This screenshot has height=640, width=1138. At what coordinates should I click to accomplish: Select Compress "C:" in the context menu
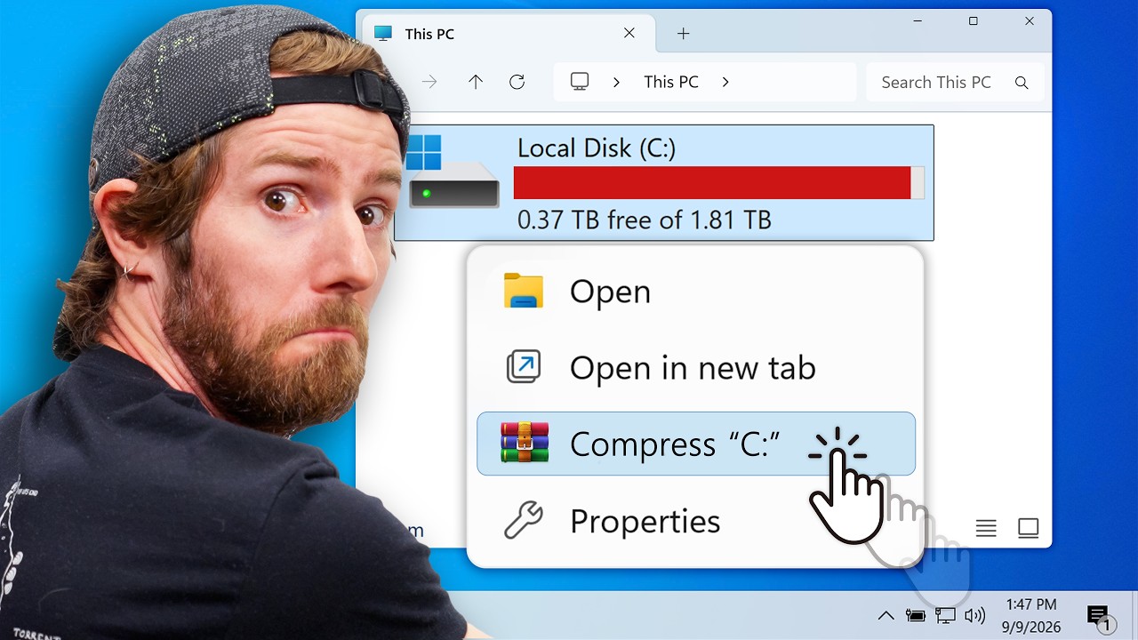[695, 444]
